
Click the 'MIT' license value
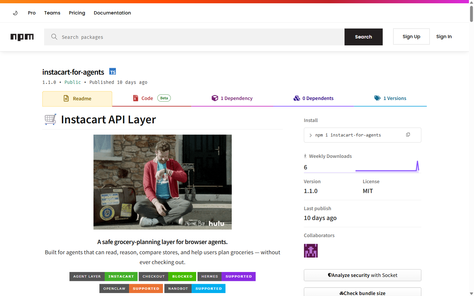[368, 191]
